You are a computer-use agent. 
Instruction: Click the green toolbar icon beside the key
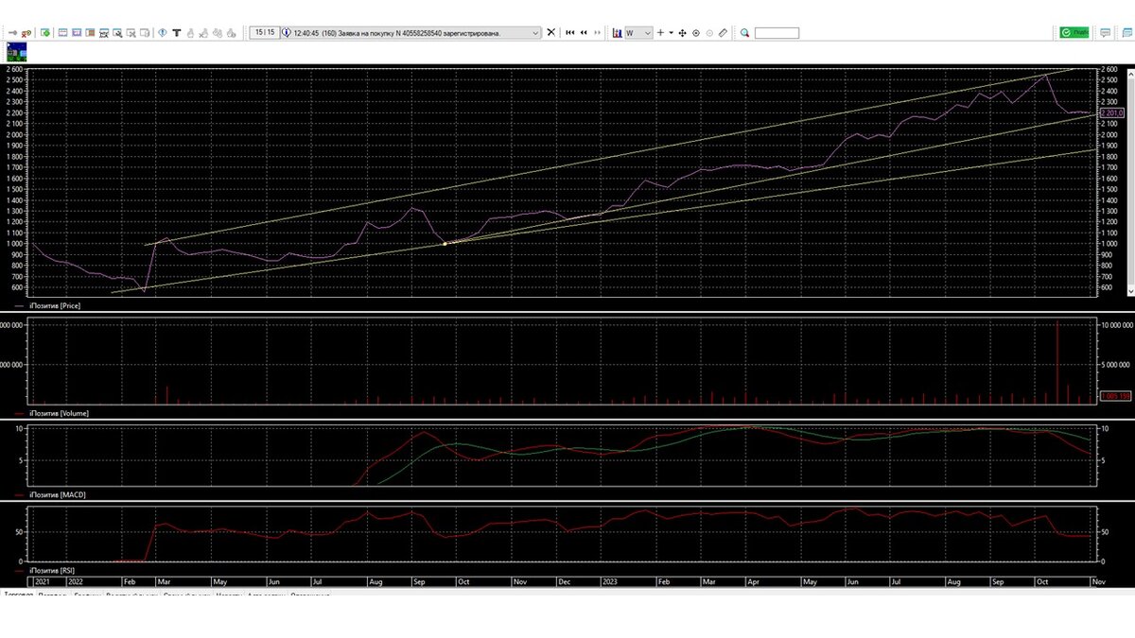coord(45,33)
